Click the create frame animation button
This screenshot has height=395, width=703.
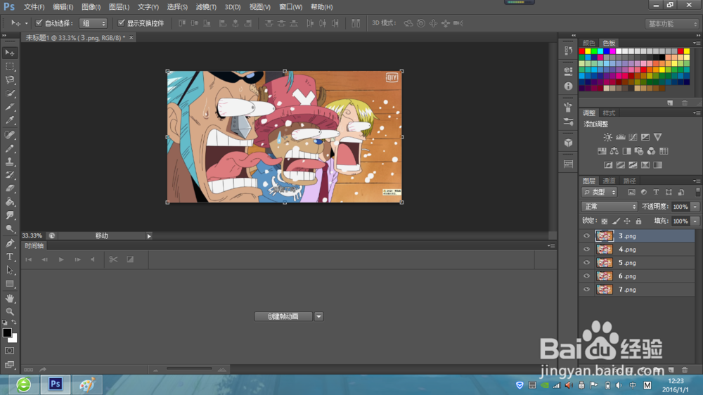pyautogui.click(x=283, y=316)
